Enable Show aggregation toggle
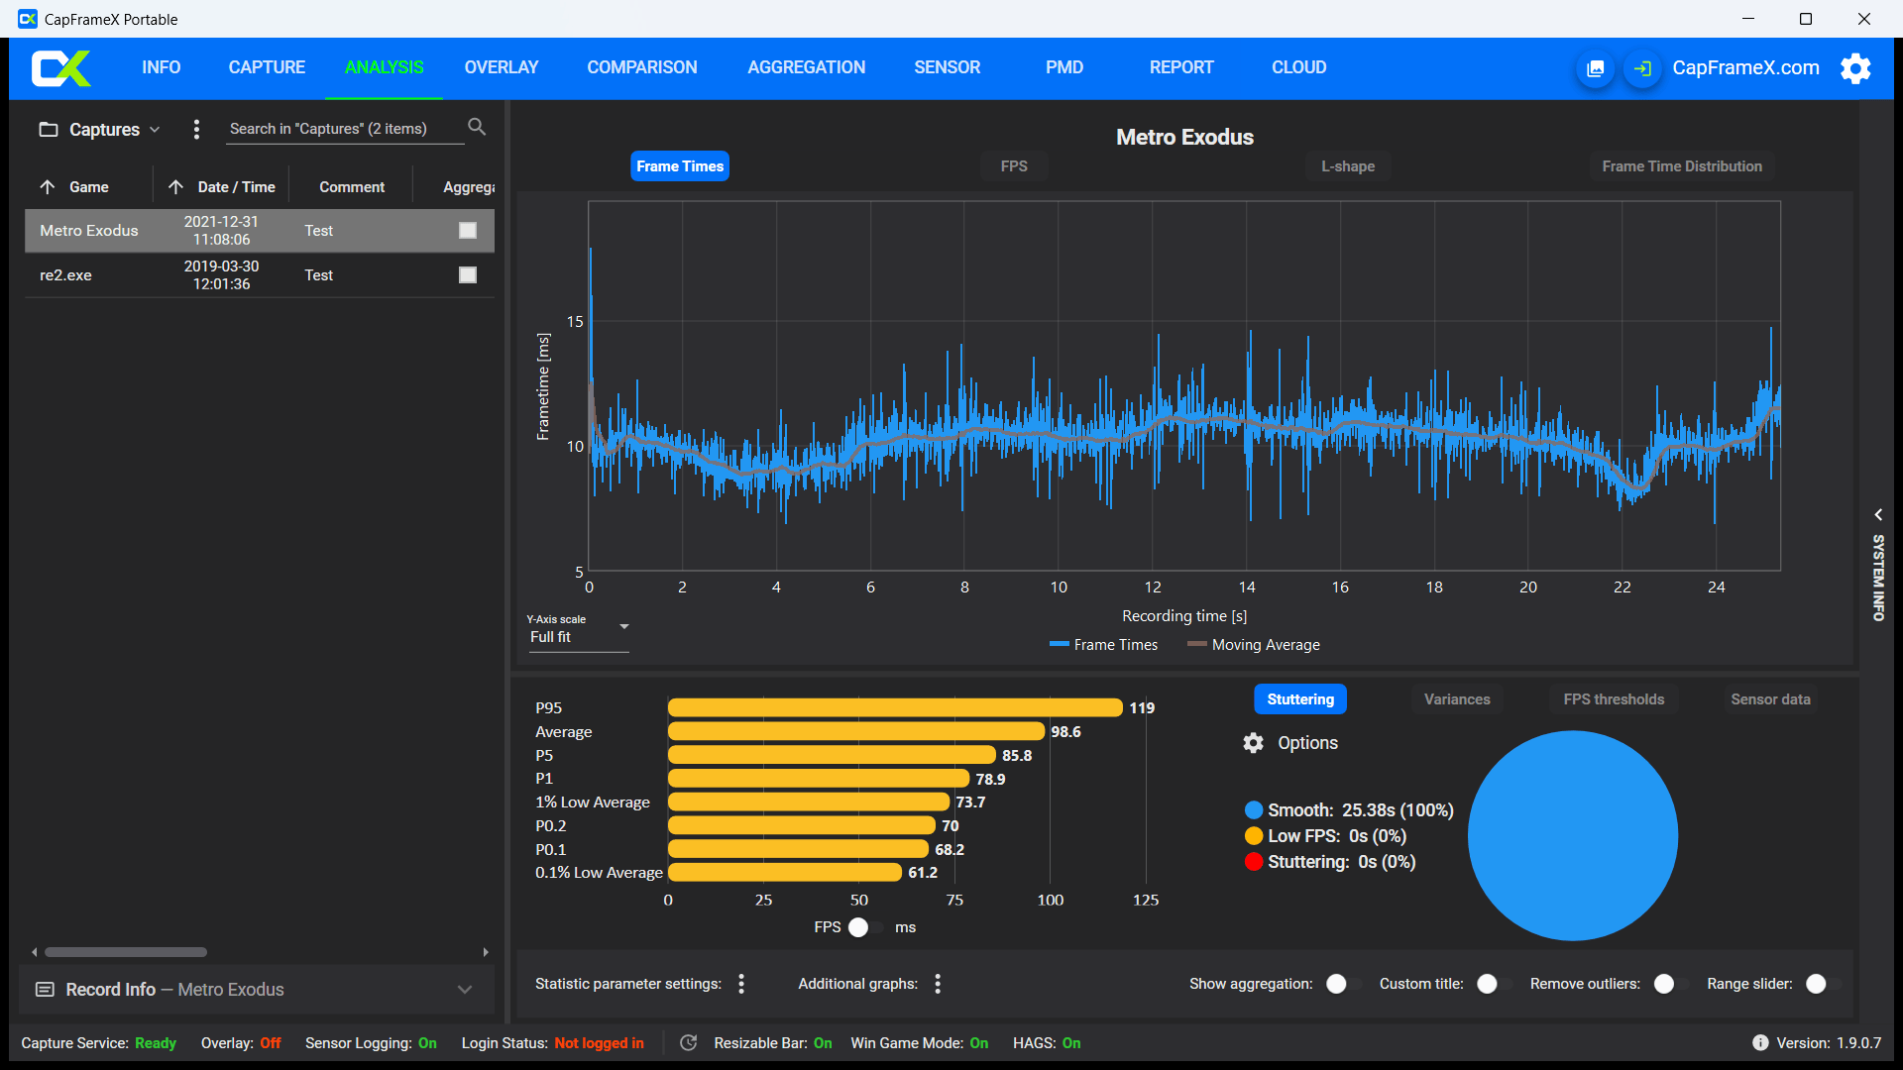Viewport: 1903px width, 1070px height. click(x=1344, y=984)
